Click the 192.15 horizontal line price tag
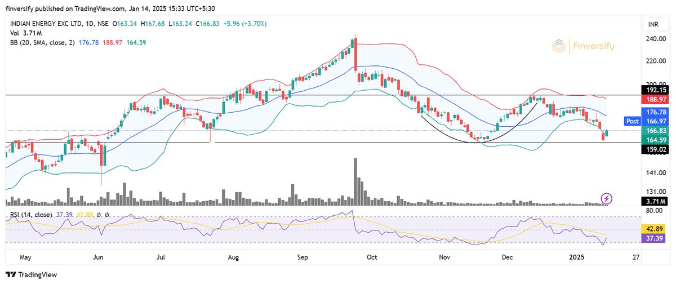This screenshot has width=676, height=284. 654,90
